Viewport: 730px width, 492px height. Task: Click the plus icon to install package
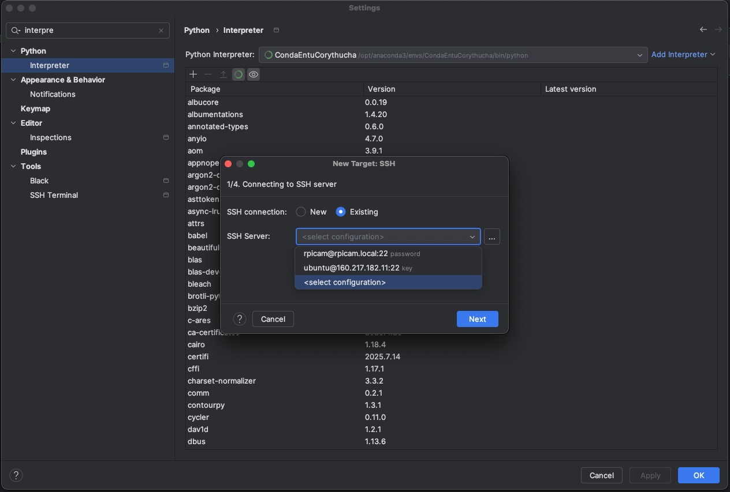pyautogui.click(x=193, y=74)
